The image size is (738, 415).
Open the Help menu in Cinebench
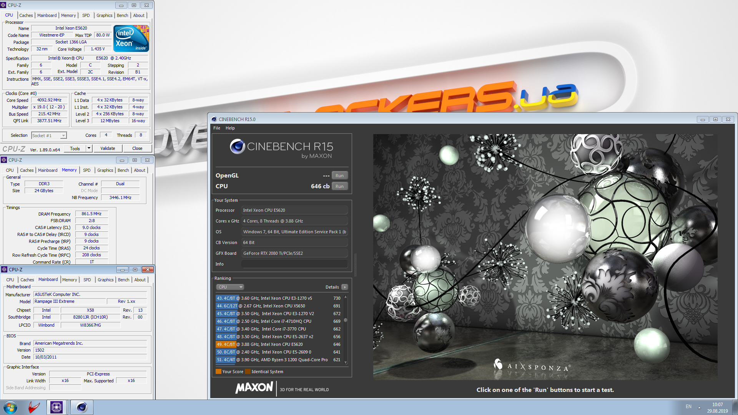230,128
